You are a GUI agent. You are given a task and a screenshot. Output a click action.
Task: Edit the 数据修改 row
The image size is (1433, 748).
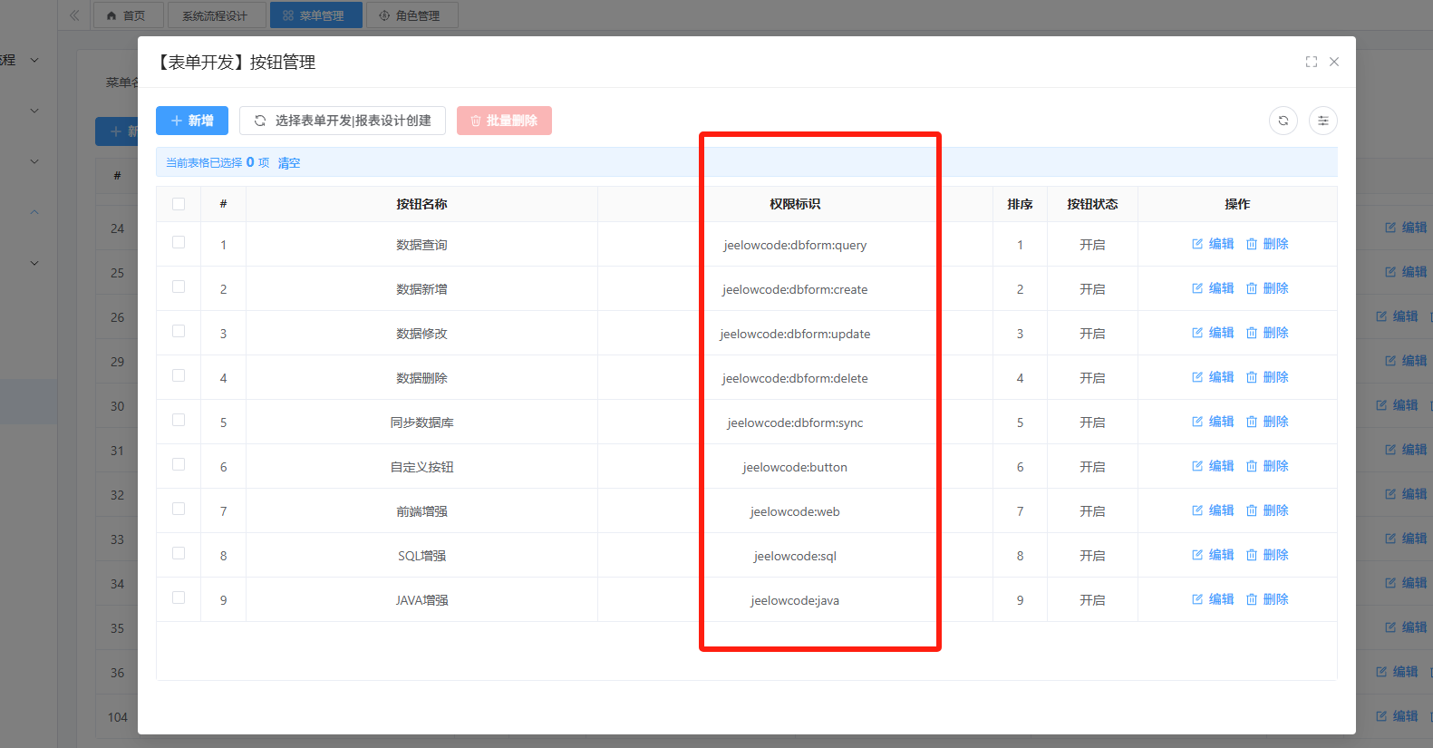point(1213,333)
